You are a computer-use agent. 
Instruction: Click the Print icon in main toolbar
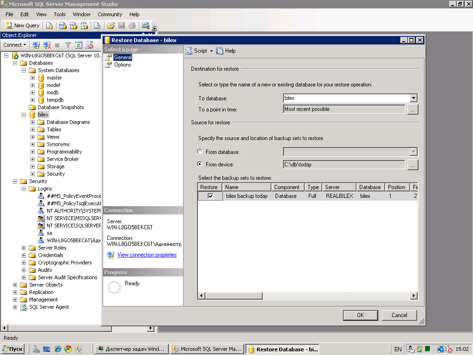[132, 25]
